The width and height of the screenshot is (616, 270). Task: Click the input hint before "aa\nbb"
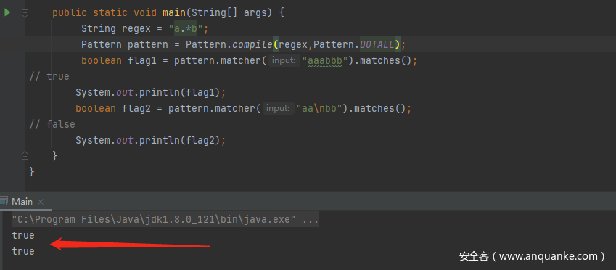click(x=278, y=108)
